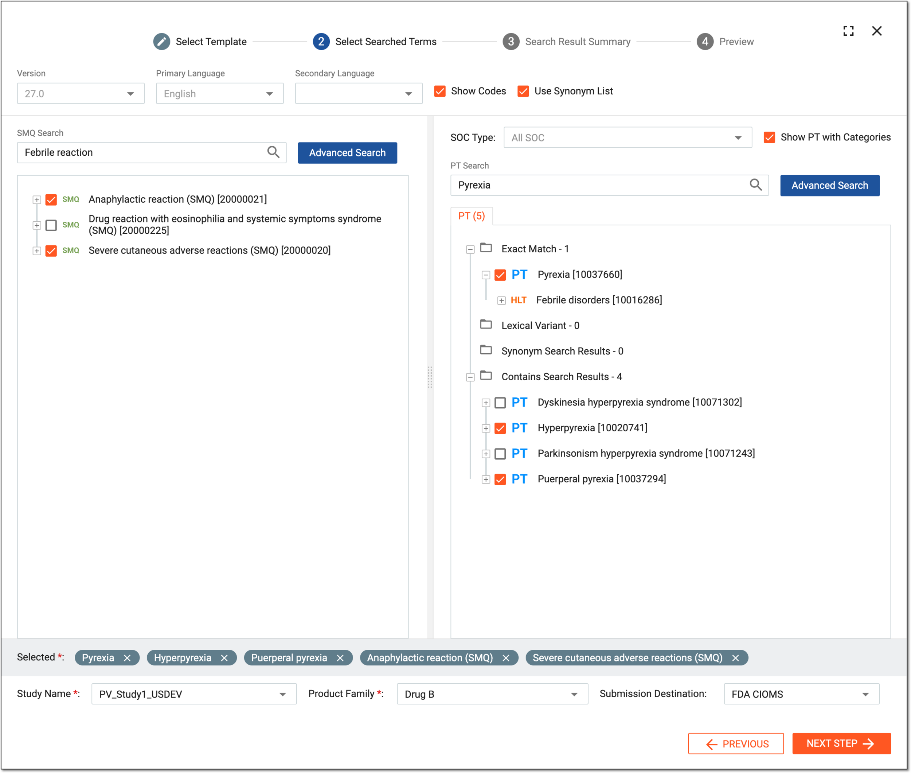Click the PT icon beside Dyskinesia hyperpyrexia syndrome
This screenshot has width=911, height=773.
pos(519,402)
